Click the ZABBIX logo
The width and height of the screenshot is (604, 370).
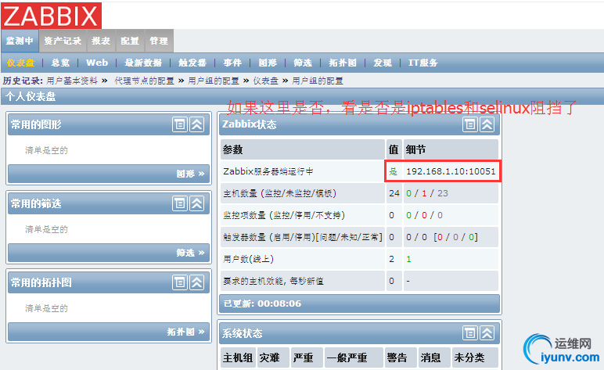pyautogui.click(x=51, y=16)
